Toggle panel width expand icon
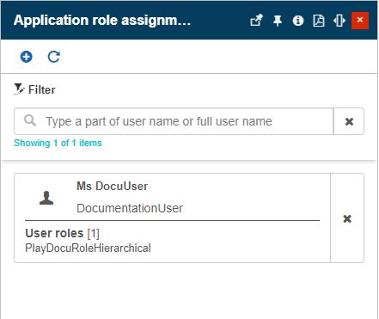Viewport: 379px width, 319px height. tap(339, 21)
